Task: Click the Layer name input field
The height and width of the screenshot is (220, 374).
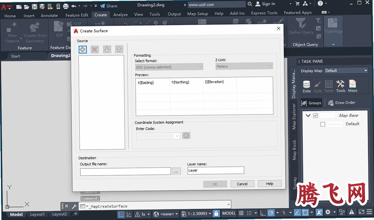Action: click(x=216, y=171)
